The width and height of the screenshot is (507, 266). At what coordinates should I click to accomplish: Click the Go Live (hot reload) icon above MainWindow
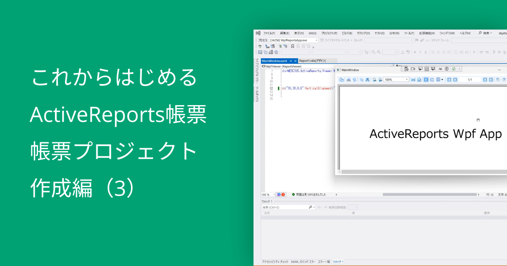[x=453, y=69]
